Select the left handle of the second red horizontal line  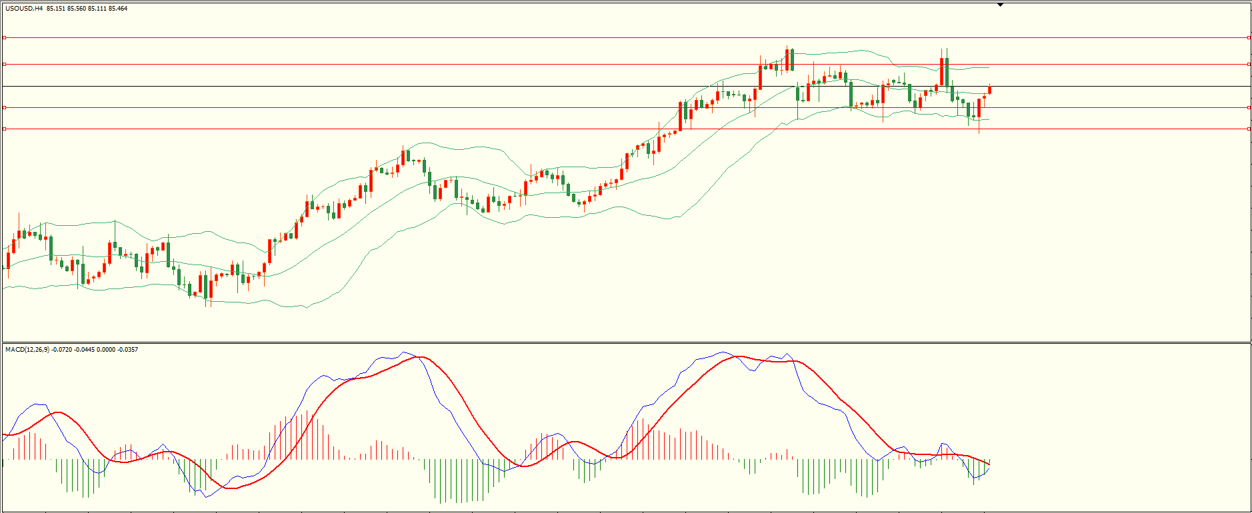(5, 65)
